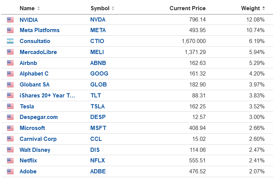273x179 pixels.
Task: Select the Walt Disney link
Action: pos(35,150)
